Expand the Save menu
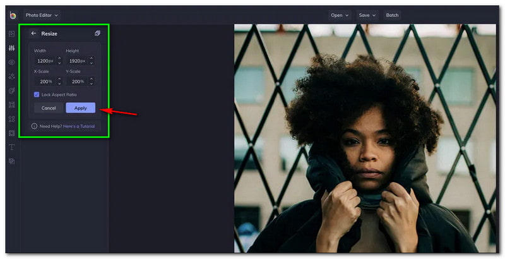The image size is (505, 259). tap(367, 15)
